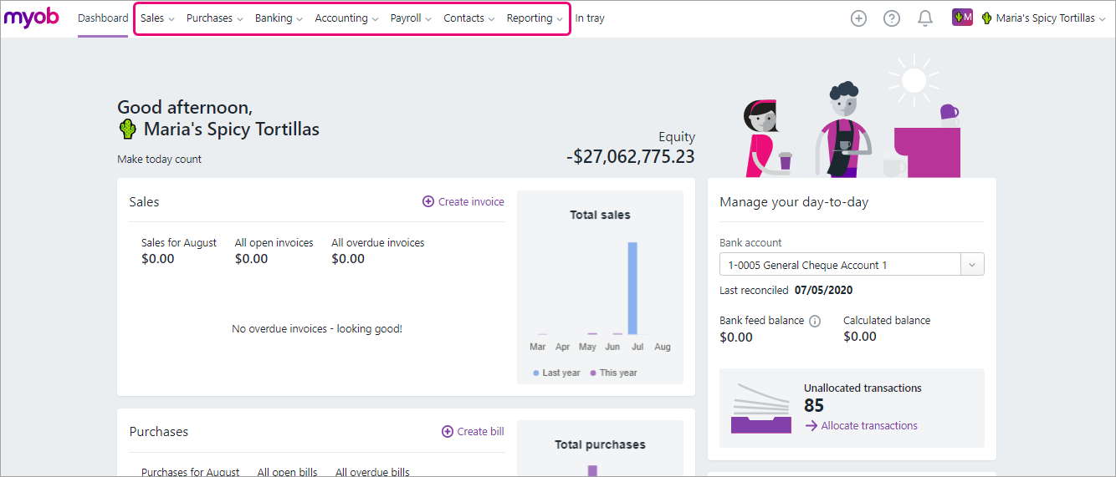
Task: Open Maria's Spicy Tortillas business menu
Action: (1045, 18)
